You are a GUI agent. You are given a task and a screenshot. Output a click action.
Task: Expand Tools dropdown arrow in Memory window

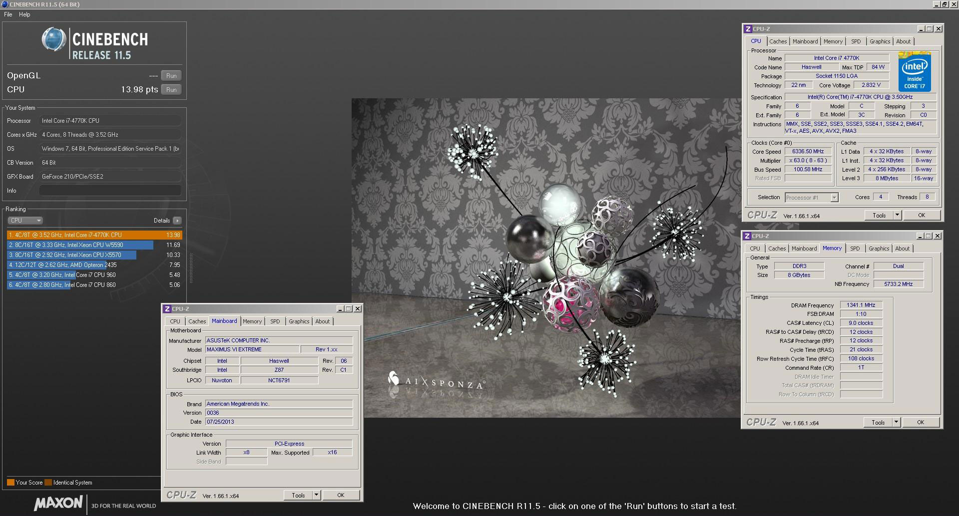tap(896, 422)
